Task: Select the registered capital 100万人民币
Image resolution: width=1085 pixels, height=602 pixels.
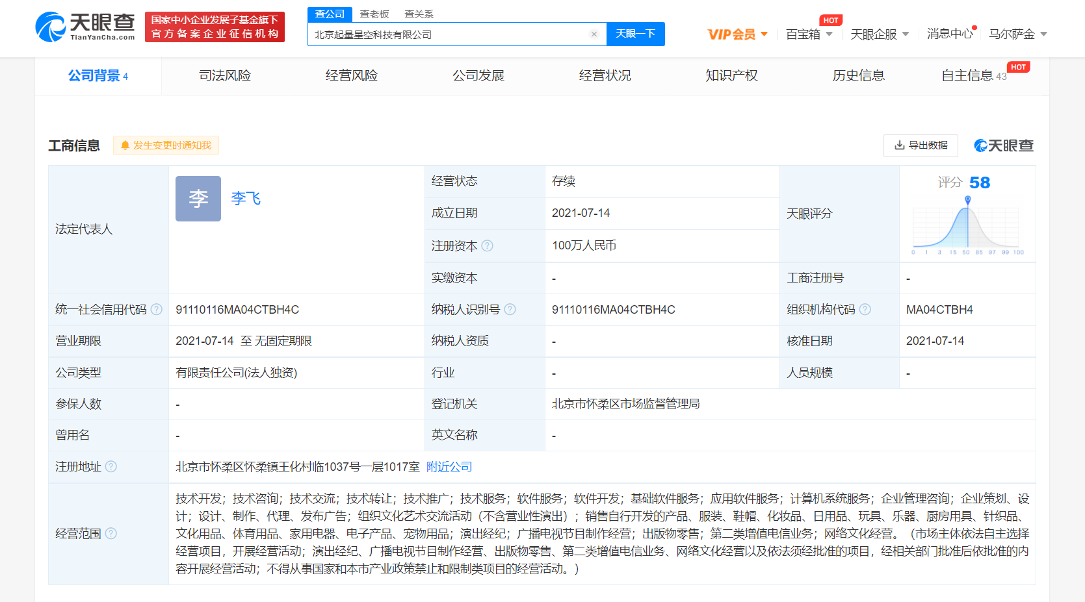Action: 584,245
